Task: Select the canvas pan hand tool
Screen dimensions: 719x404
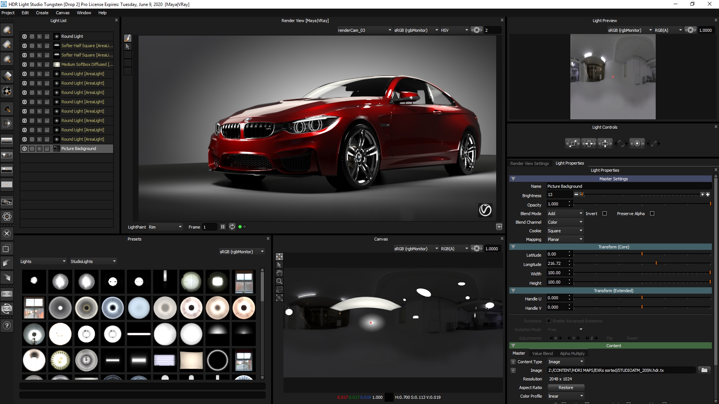Action: click(x=279, y=273)
